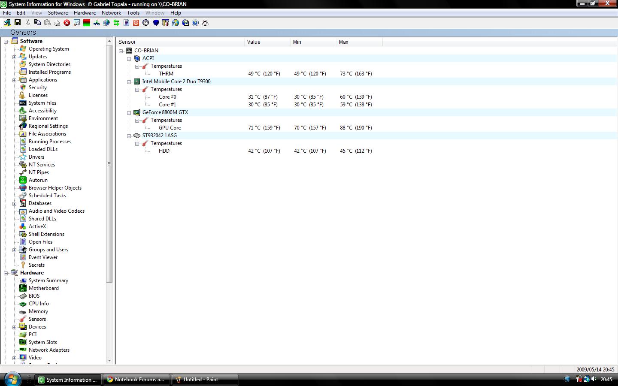Select the GPU Core sensor row
Image resolution: width=618 pixels, height=386 pixels.
click(x=170, y=128)
